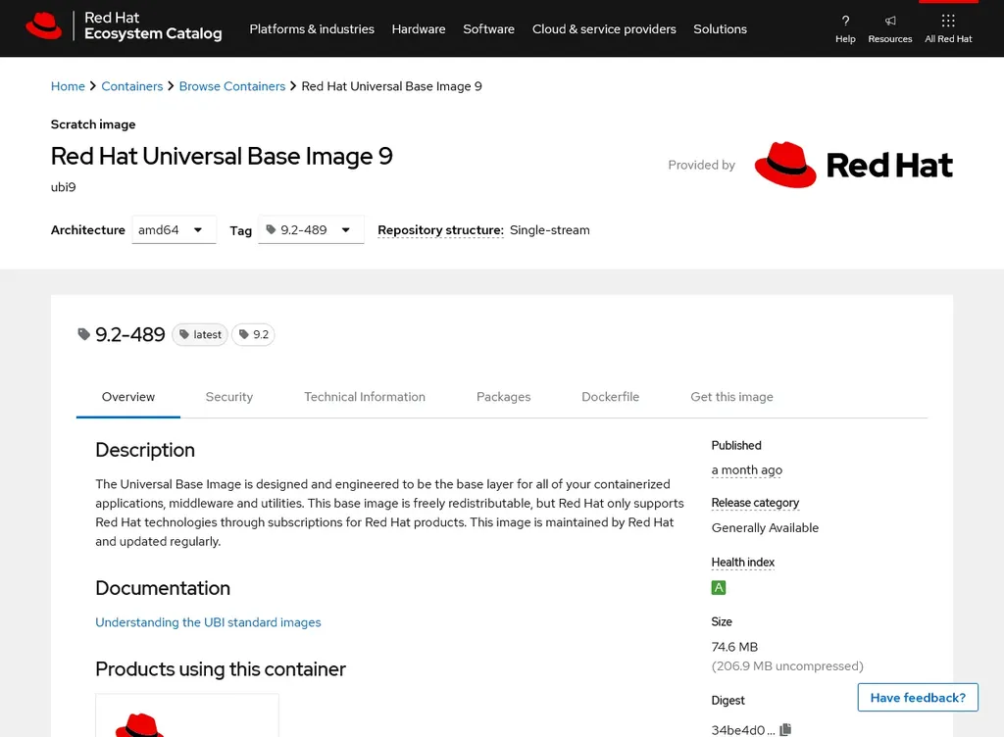Switch to the Technical Information tab
Viewport: 1004px width, 737px height.
365,397
